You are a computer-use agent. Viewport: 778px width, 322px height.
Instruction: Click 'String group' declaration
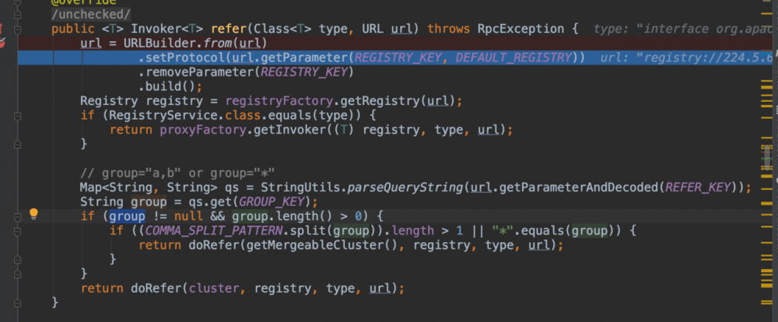124,202
